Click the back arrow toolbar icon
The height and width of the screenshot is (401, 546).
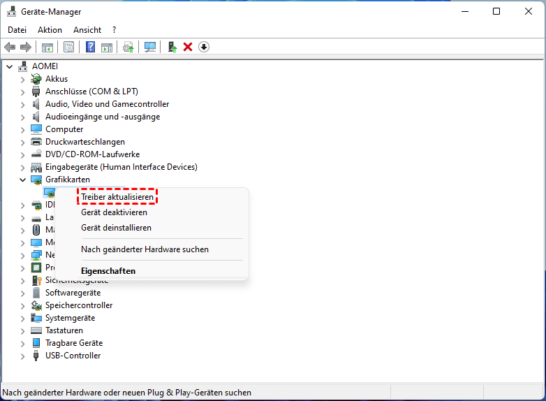pyautogui.click(x=10, y=47)
